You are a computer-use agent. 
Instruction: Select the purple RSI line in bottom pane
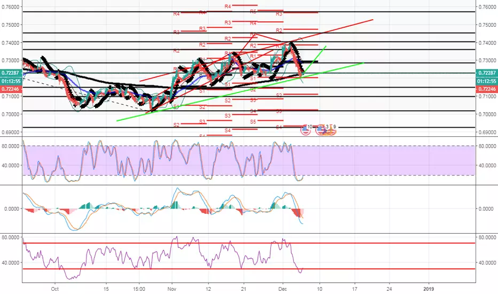(x=164, y=258)
